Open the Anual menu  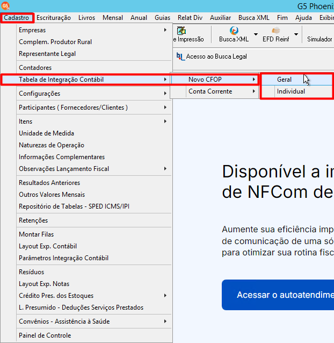(x=139, y=18)
